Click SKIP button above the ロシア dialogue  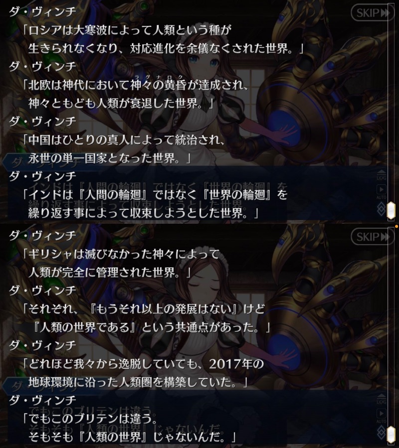373,13
